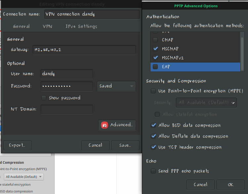Image resolution: width=248 pixels, height=194 pixels.
Task: Click the User name field
Action: (67, 74)
